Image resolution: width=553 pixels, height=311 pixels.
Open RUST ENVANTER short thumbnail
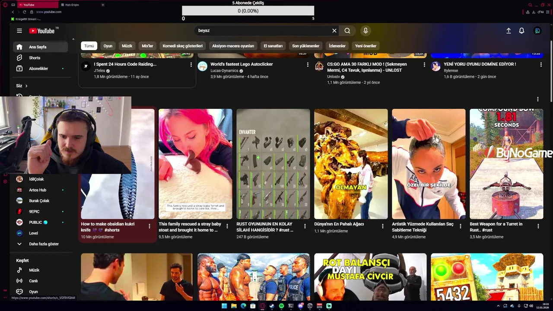273,164
